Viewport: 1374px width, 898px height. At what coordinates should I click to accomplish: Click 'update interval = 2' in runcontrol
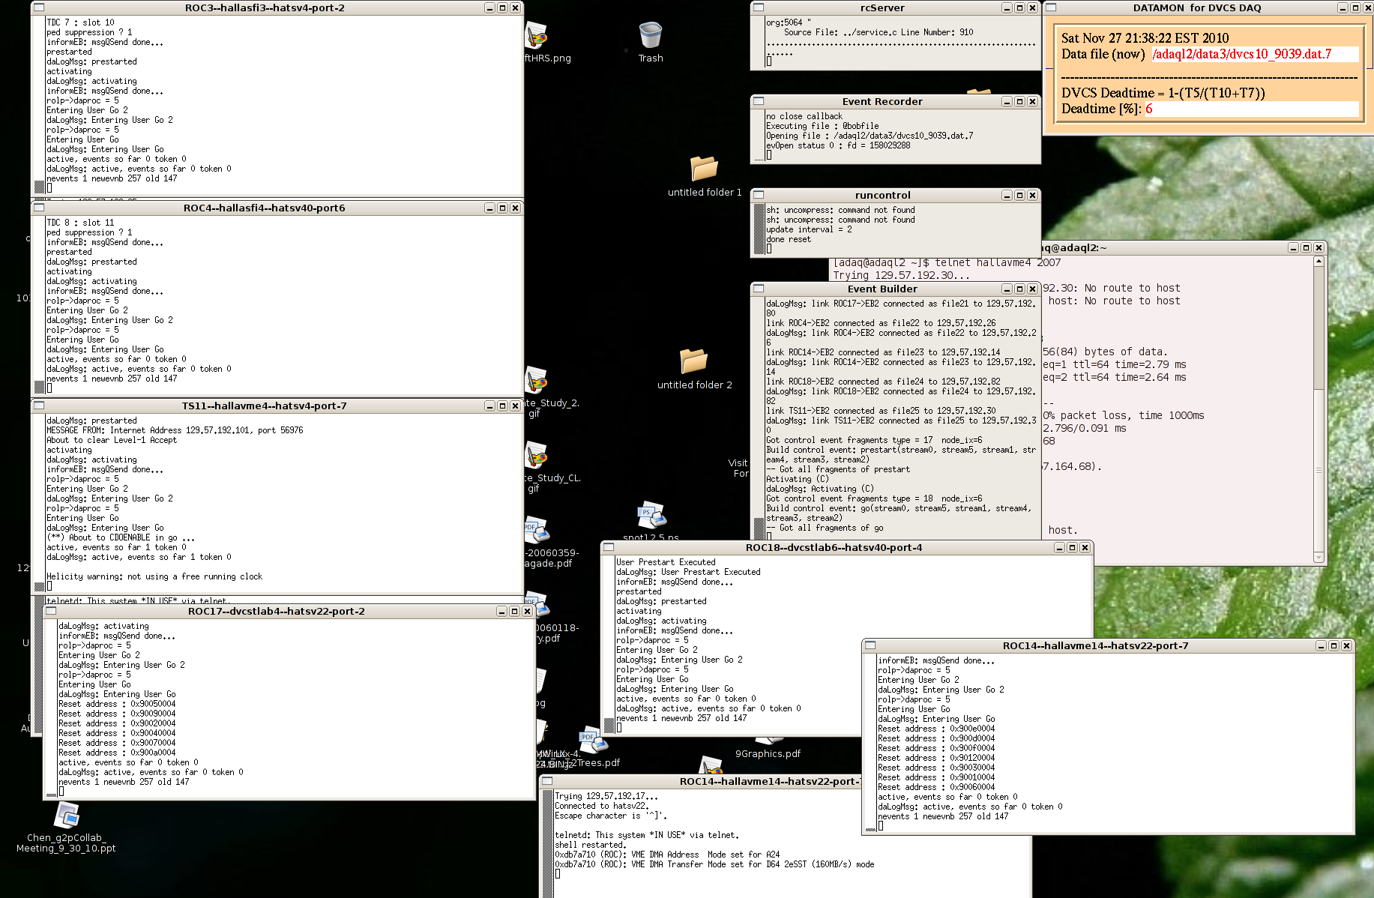pos(809,229)
